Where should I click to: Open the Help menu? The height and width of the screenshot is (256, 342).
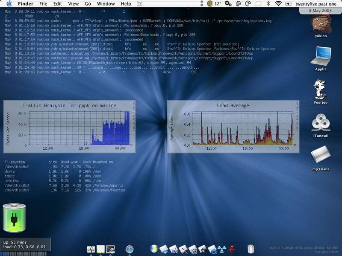click(x=126, y=4)
